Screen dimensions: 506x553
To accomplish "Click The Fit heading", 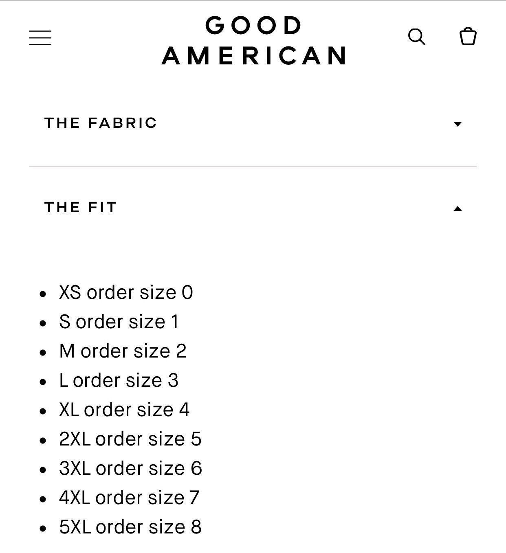I will click(x=81, y=207).
